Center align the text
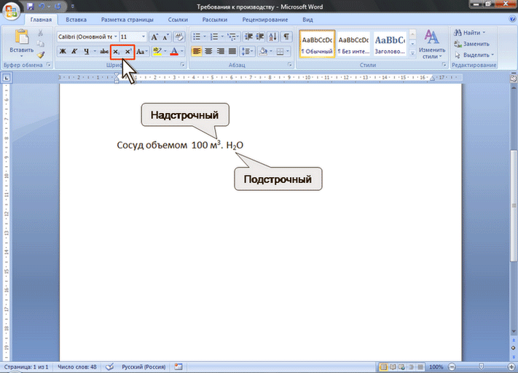The width and height of the screenshot is (518, 373). click(208, 52)
